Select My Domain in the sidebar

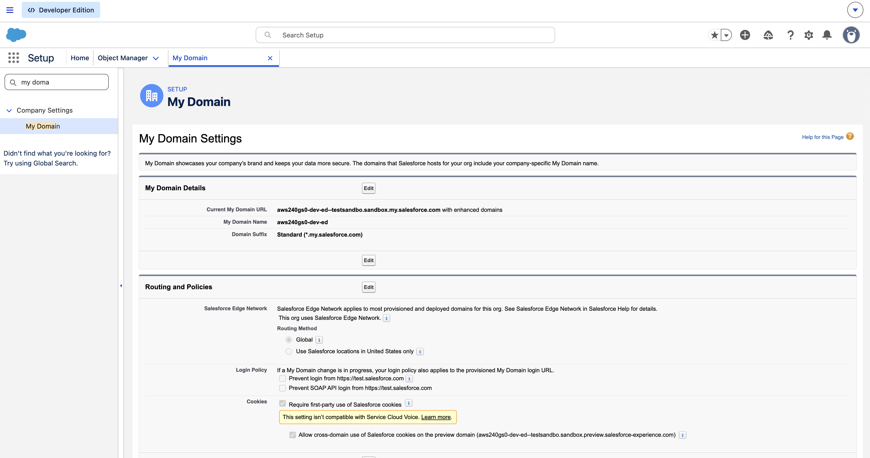pos(43,126)
